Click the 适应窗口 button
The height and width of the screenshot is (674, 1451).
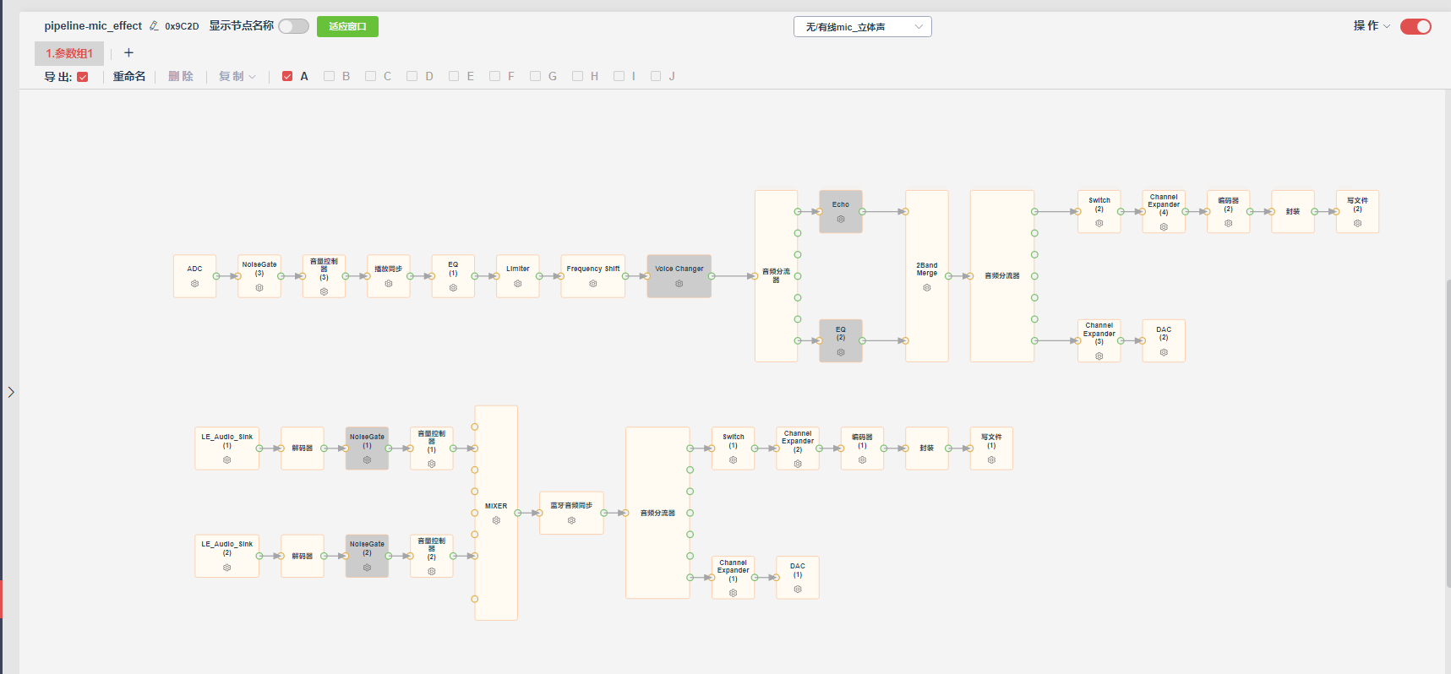pos(347,27)
